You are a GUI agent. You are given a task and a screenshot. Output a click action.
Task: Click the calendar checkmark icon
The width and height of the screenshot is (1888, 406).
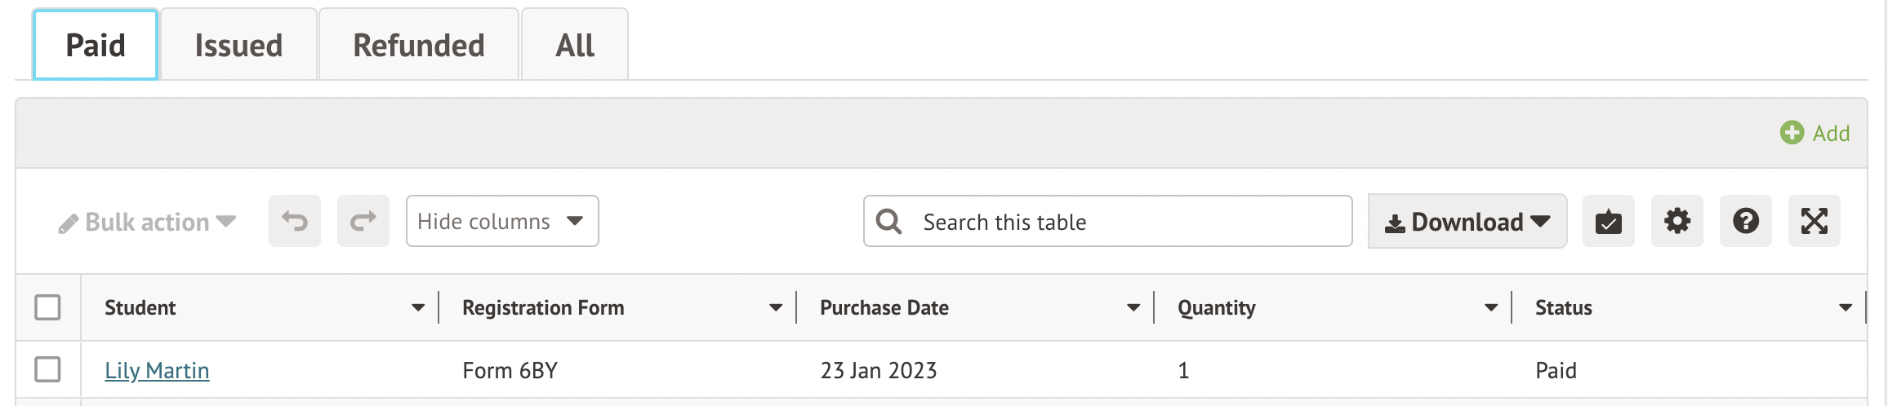click(1608, 221)
